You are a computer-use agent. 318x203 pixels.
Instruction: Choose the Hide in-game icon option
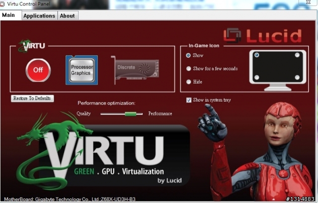tap(188, 82)
